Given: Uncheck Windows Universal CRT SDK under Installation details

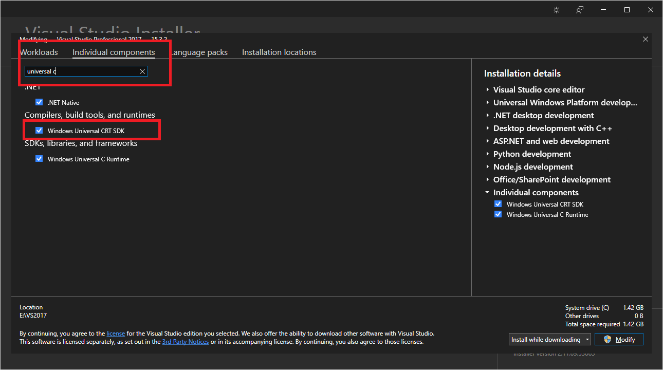Looking at the screenshot, I should click(x=498, y=203).
